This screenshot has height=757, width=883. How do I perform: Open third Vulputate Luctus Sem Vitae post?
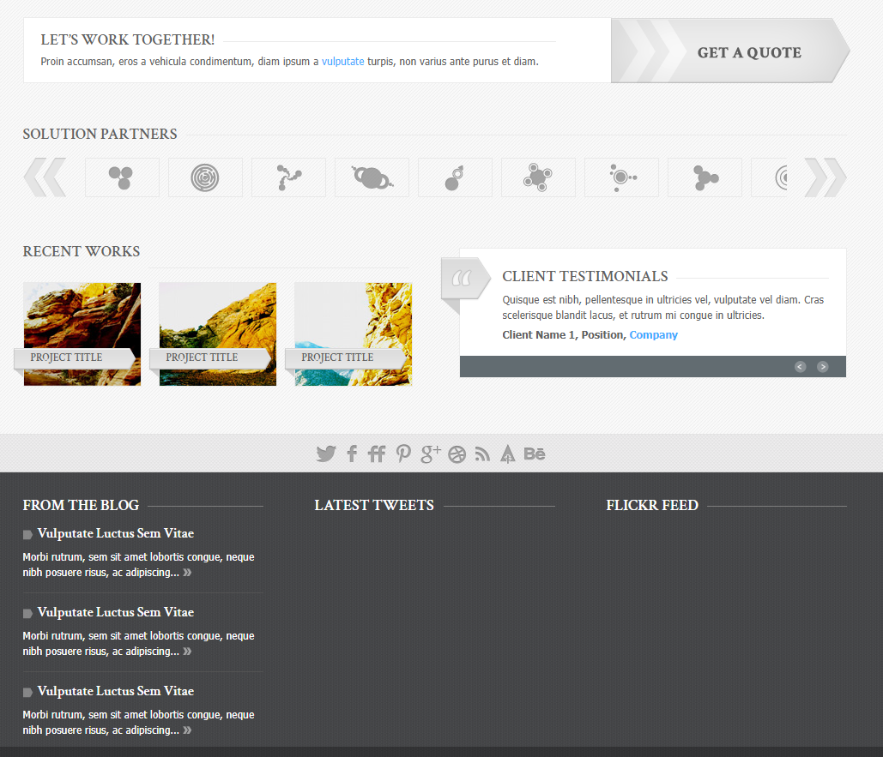coord(116,691)
